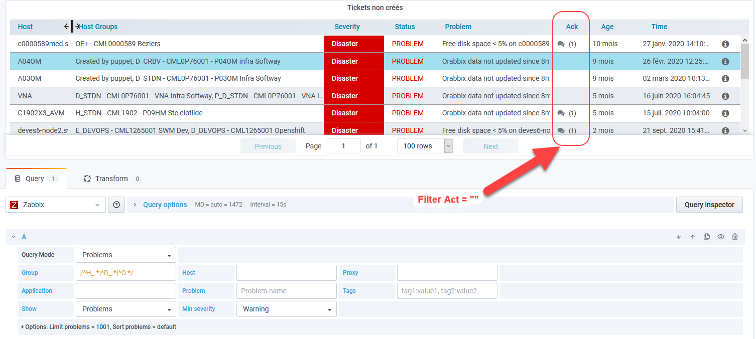Viewport: 756px width, 339px height.
Task: Move query A up with the arrow icon
Action: click(693, 236)
